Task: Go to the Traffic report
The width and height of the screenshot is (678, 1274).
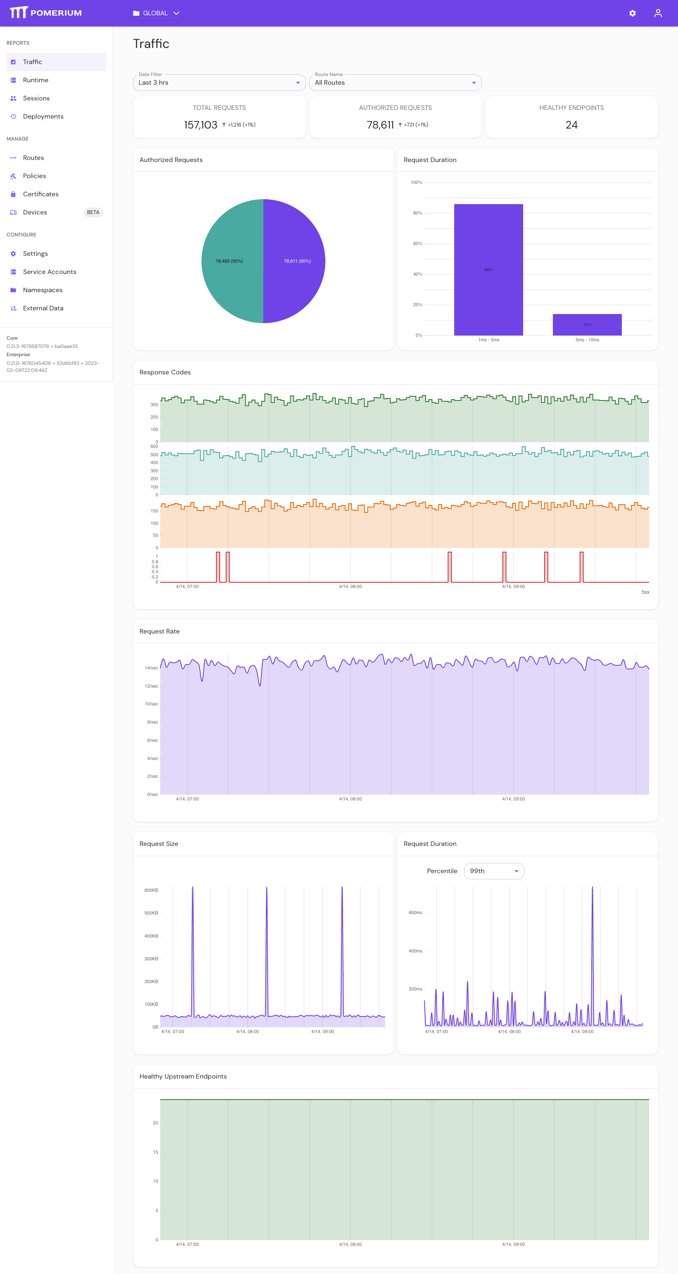Action: click(x=56, y=62)
